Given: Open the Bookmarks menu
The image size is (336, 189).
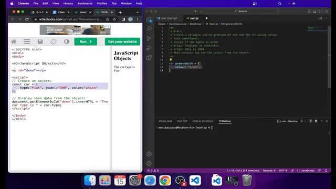Looking at the screenshot, I should [x=85, y=4].
